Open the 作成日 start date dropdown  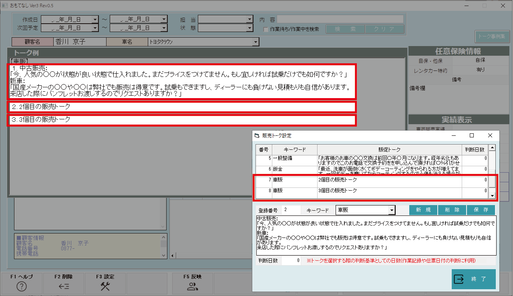[95, 19]
